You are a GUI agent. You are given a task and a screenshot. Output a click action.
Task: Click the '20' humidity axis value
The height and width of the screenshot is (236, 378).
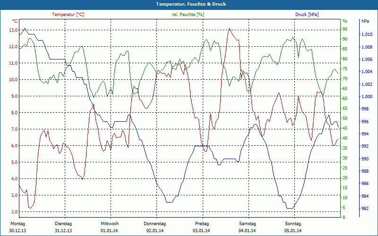click(x=345, y=178)
